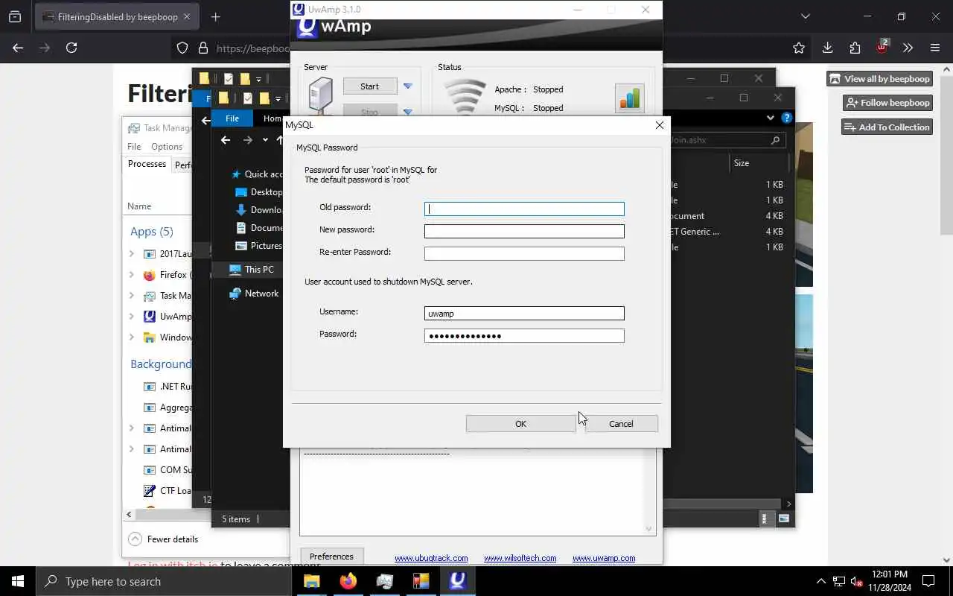The width and height of the screenshot is (953, 596).
Task: Click the New password field
Action: click(x=524, y=232)
